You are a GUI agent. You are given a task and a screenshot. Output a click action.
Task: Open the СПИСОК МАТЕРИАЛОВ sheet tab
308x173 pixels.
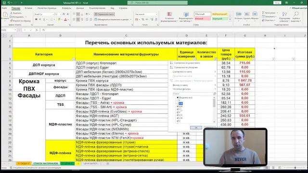click(46, 163)
